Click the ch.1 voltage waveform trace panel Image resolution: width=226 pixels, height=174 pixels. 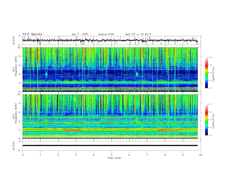112,40
